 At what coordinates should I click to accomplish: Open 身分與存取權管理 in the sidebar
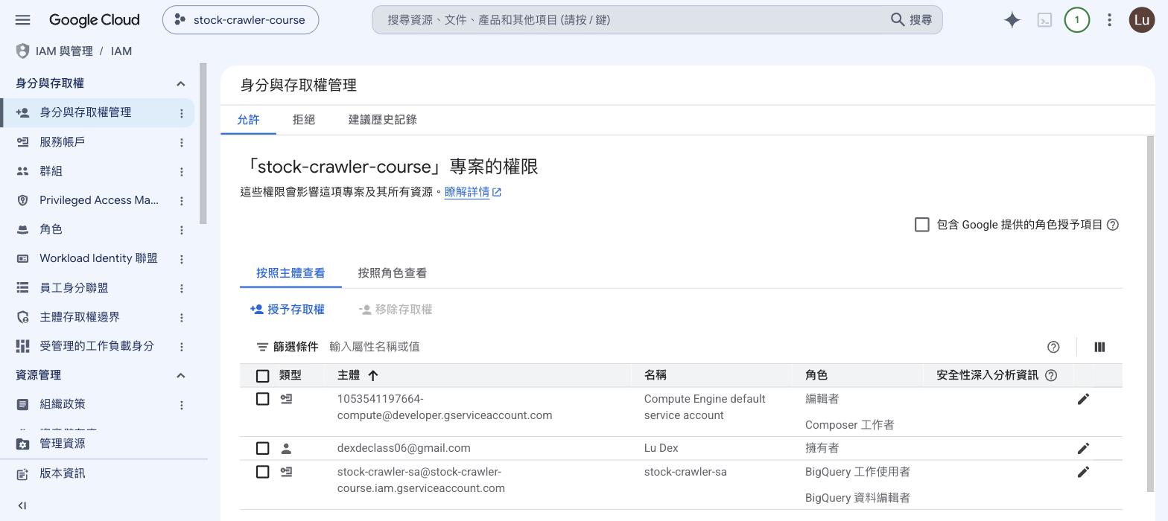click(x=97, y=112)
